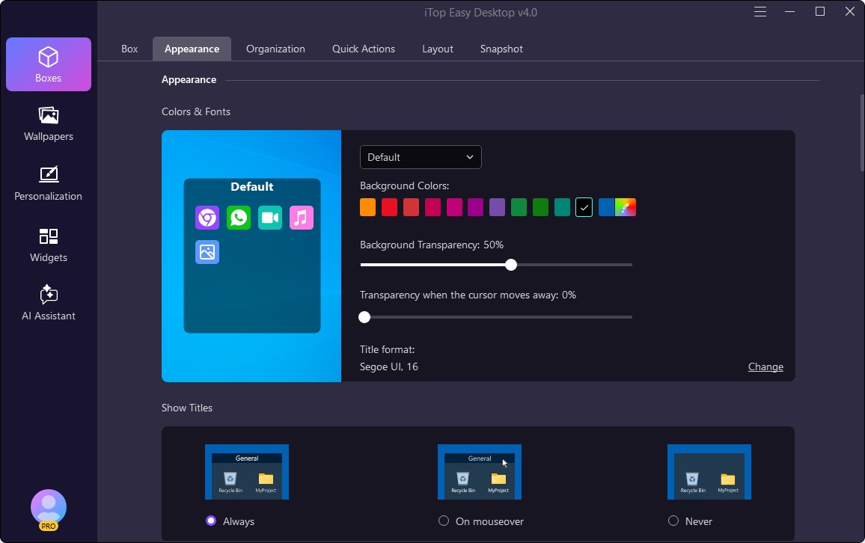Image resolution: width=865 pixels, height=543 pixels.
Task: Open the Boxes section in sidebar
Action: (49, 64)
